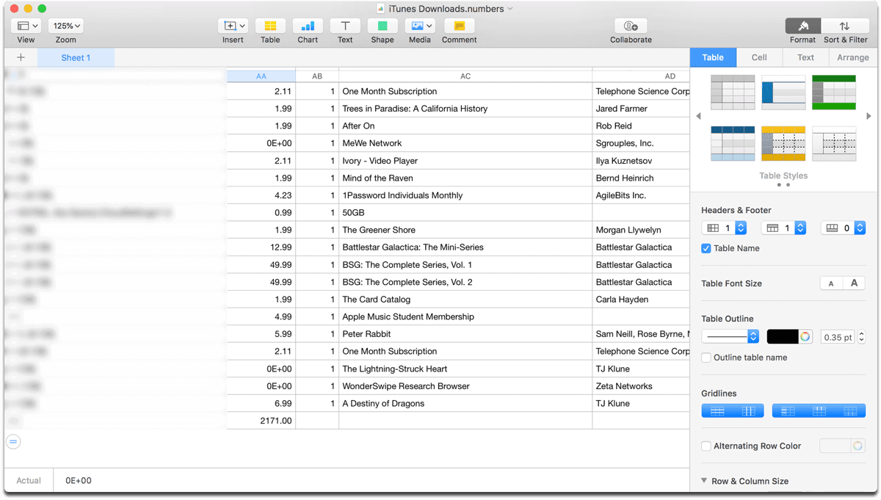881x500 pixels.
Task: Toggle header column gridlines
Action: point(788,411)
